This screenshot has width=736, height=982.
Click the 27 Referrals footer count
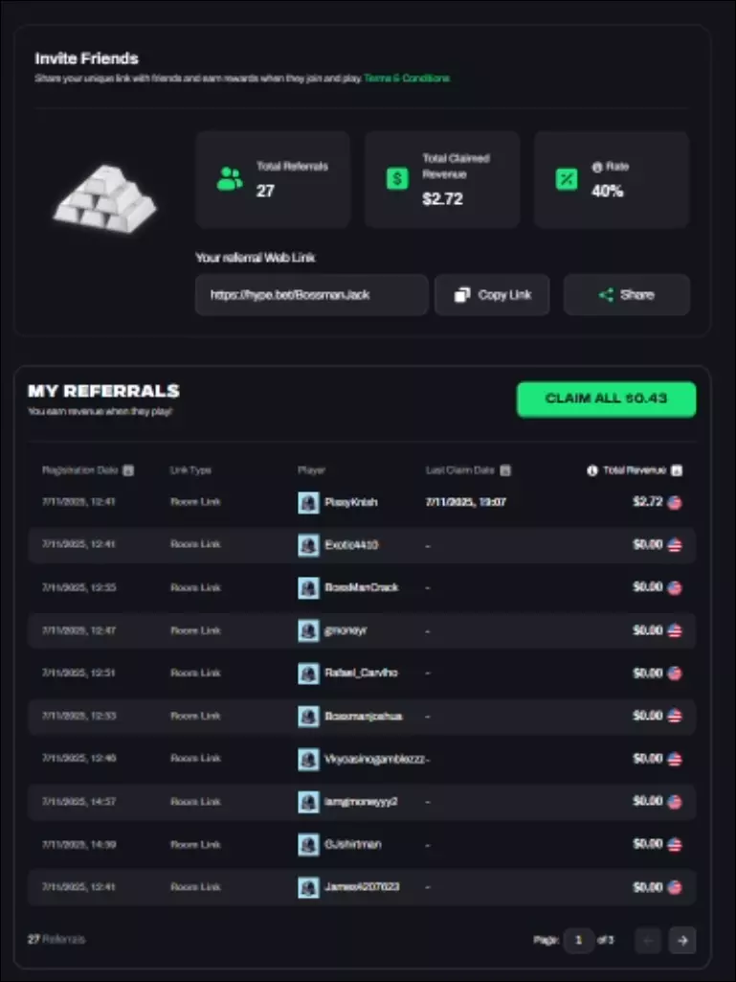tap(56, 940)
